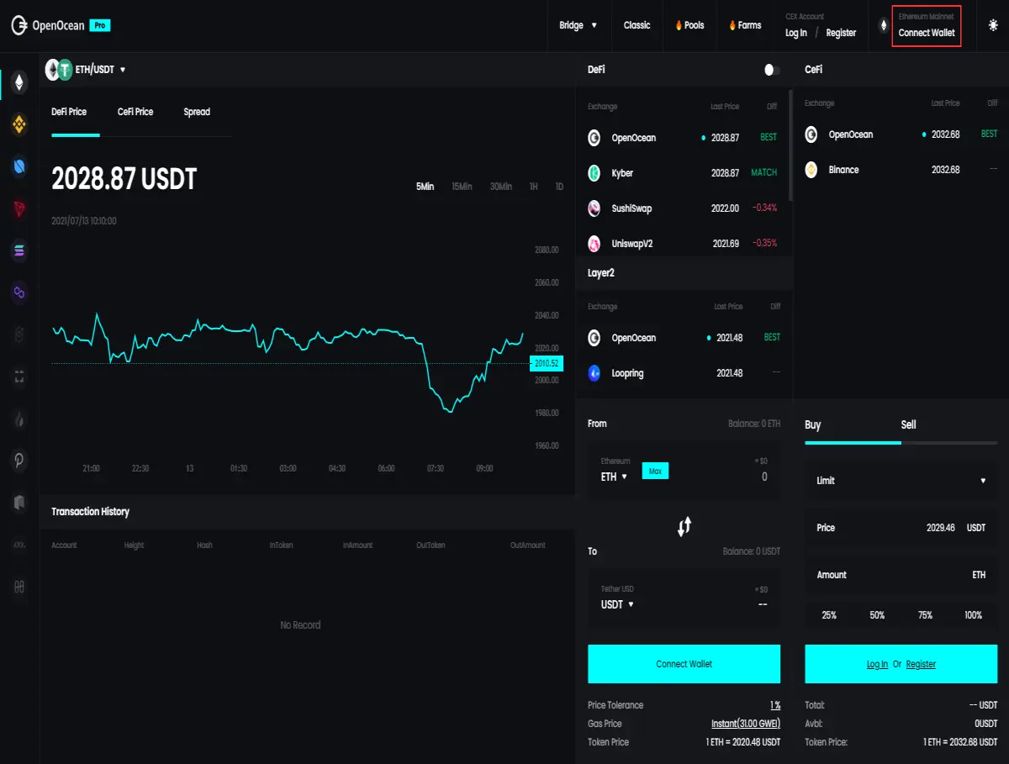1009x764 pixels.
Task: Choose the 75% amount option
Action: [925, 615]
